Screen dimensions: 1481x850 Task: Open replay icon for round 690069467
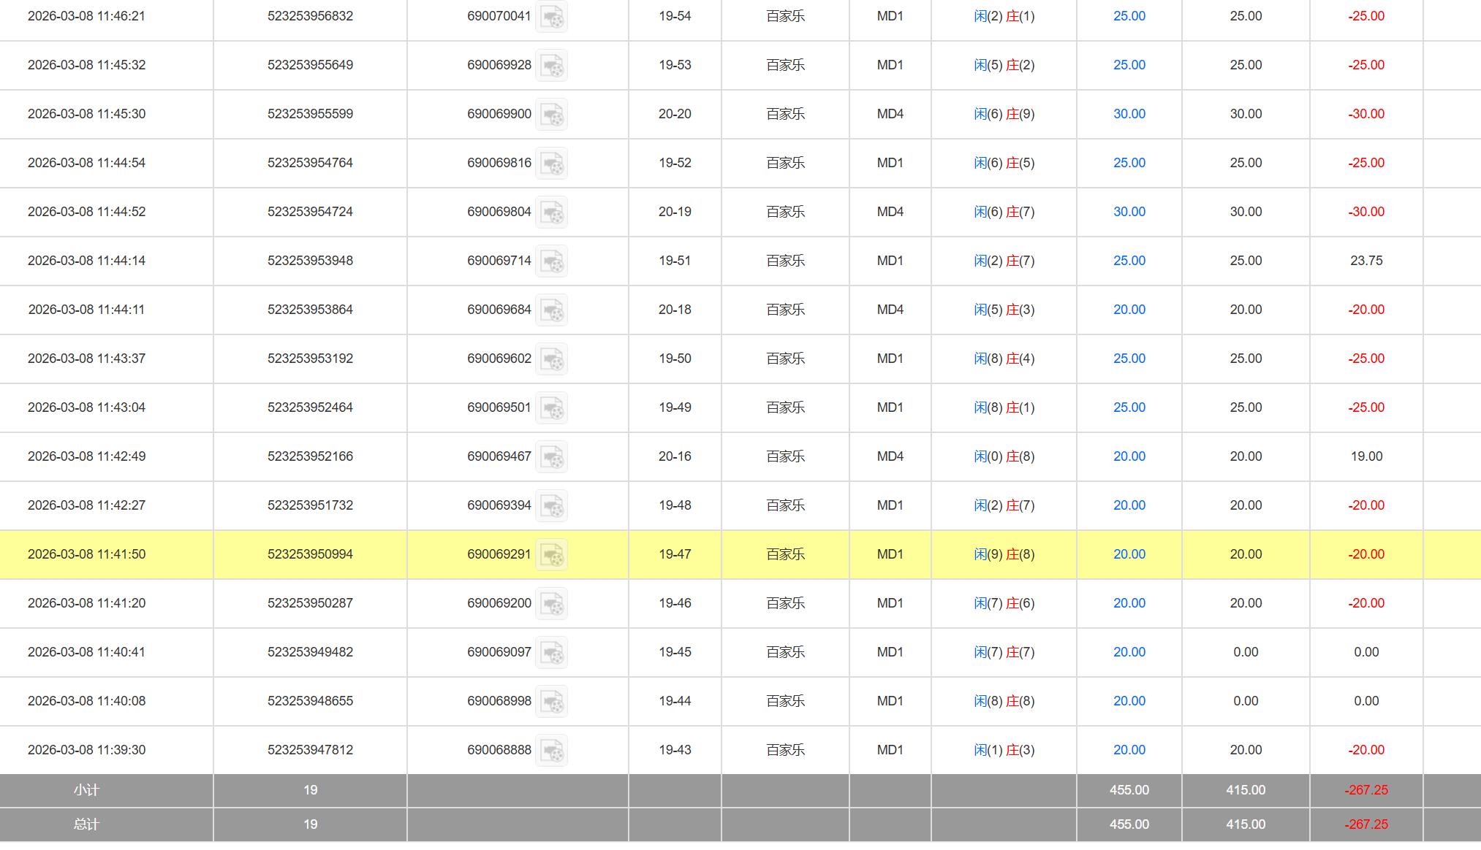(552, 457)
